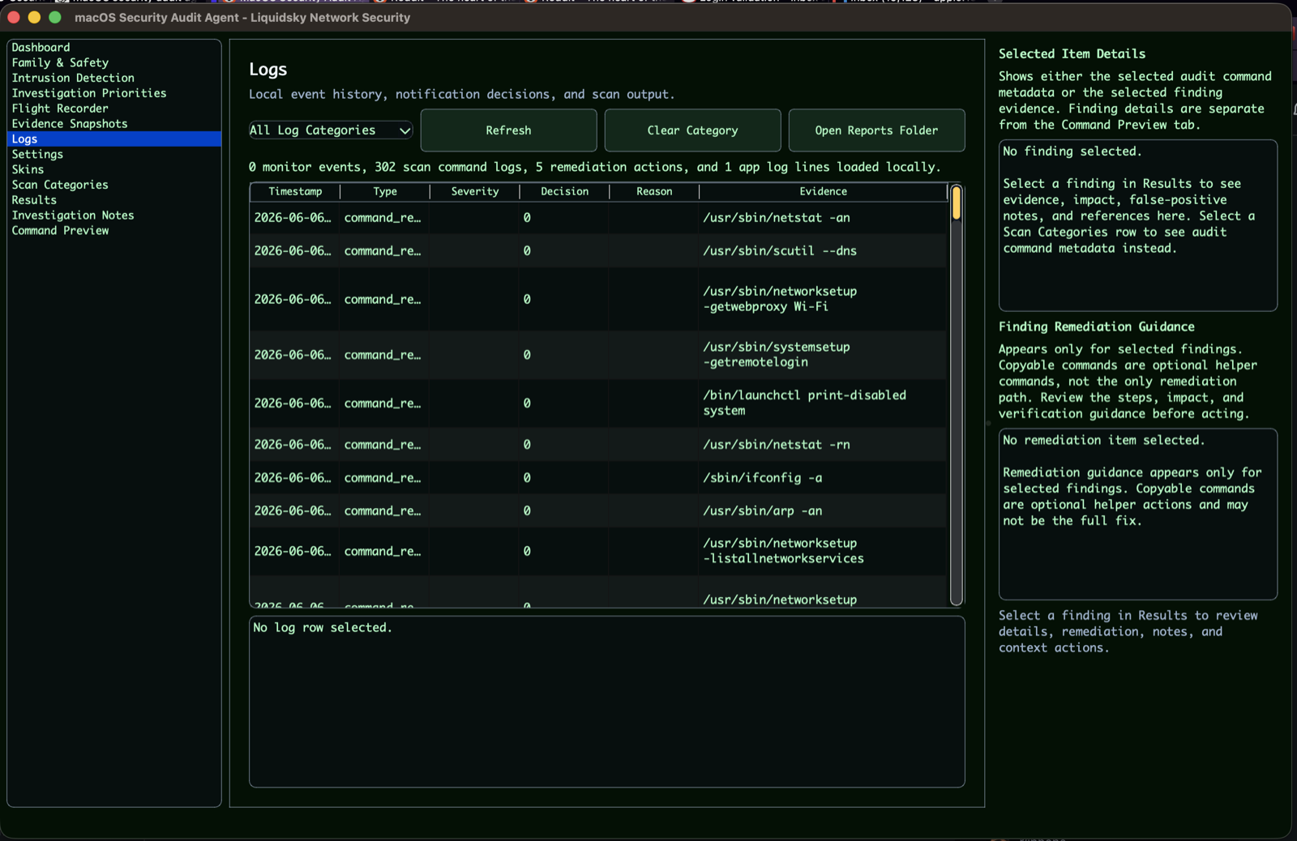
Task: Open the Dashboard section
Action: [x=114, y=47]
